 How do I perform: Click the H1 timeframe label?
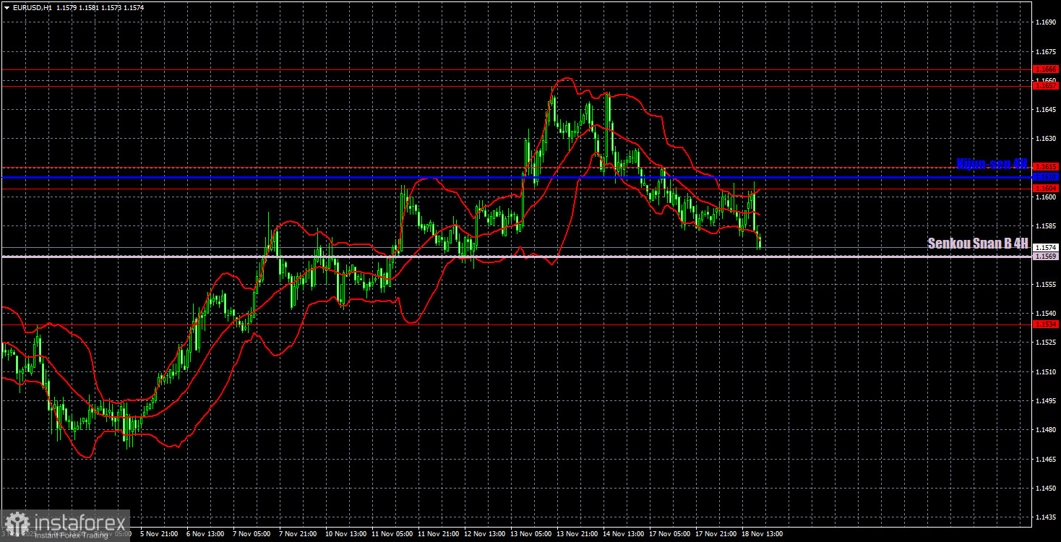tap(48, 7)
